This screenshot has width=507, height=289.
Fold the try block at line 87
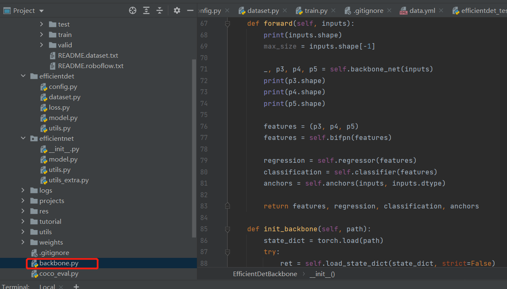(x=227, y=252)
